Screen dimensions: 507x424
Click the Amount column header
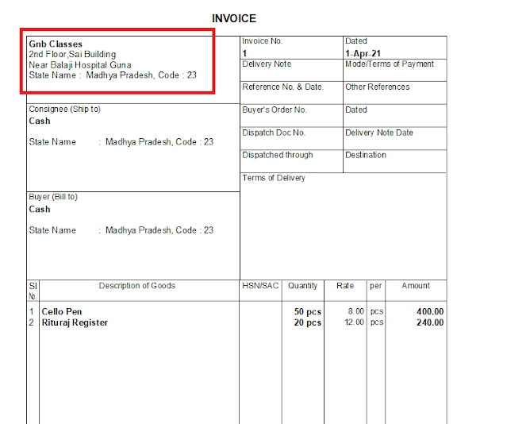coord(416,286)
